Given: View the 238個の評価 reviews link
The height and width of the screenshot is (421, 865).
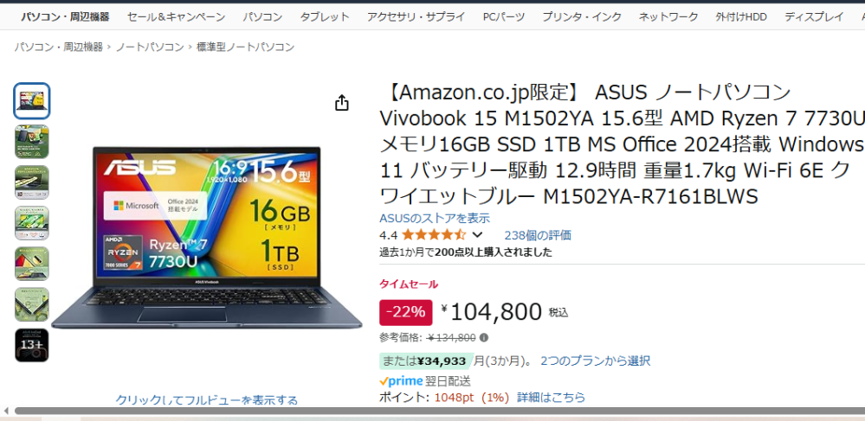Looking at the screenshot, I should coord(538,235).
